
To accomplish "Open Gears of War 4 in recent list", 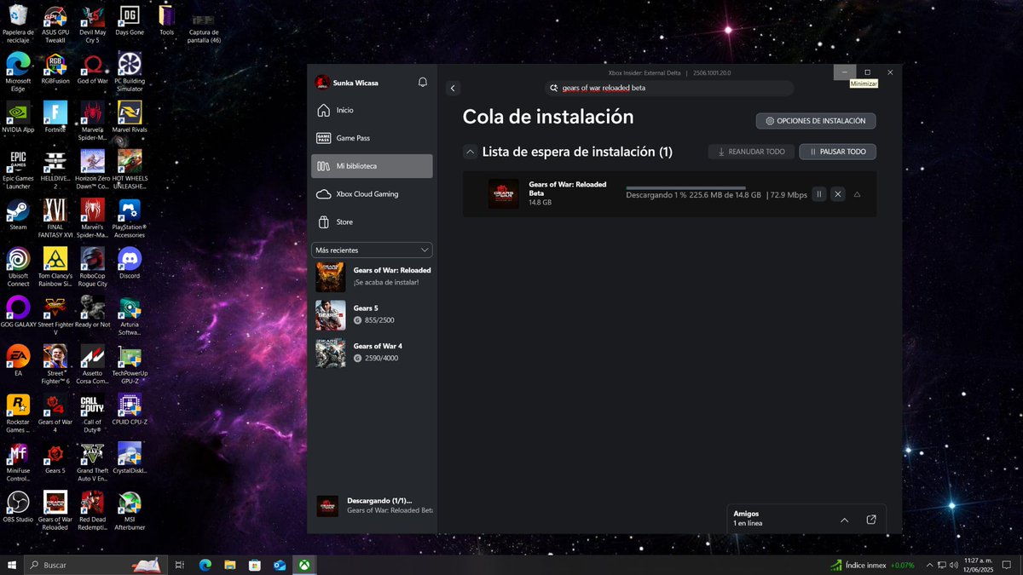I will [x=372, y=352].
